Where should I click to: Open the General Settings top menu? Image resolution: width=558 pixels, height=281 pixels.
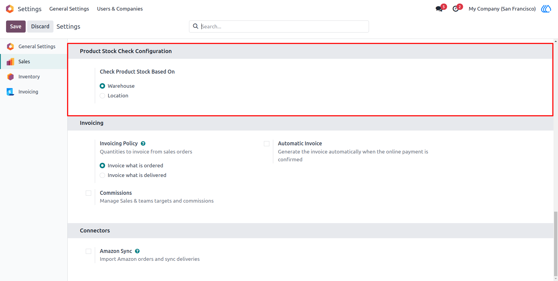pyautogui.click(x=69, y=9)
